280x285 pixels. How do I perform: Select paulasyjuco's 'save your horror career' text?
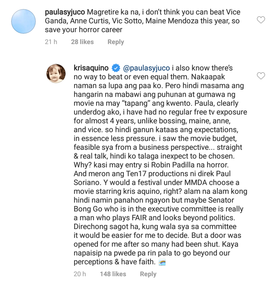pyautogui.click(x=83, y=30)
